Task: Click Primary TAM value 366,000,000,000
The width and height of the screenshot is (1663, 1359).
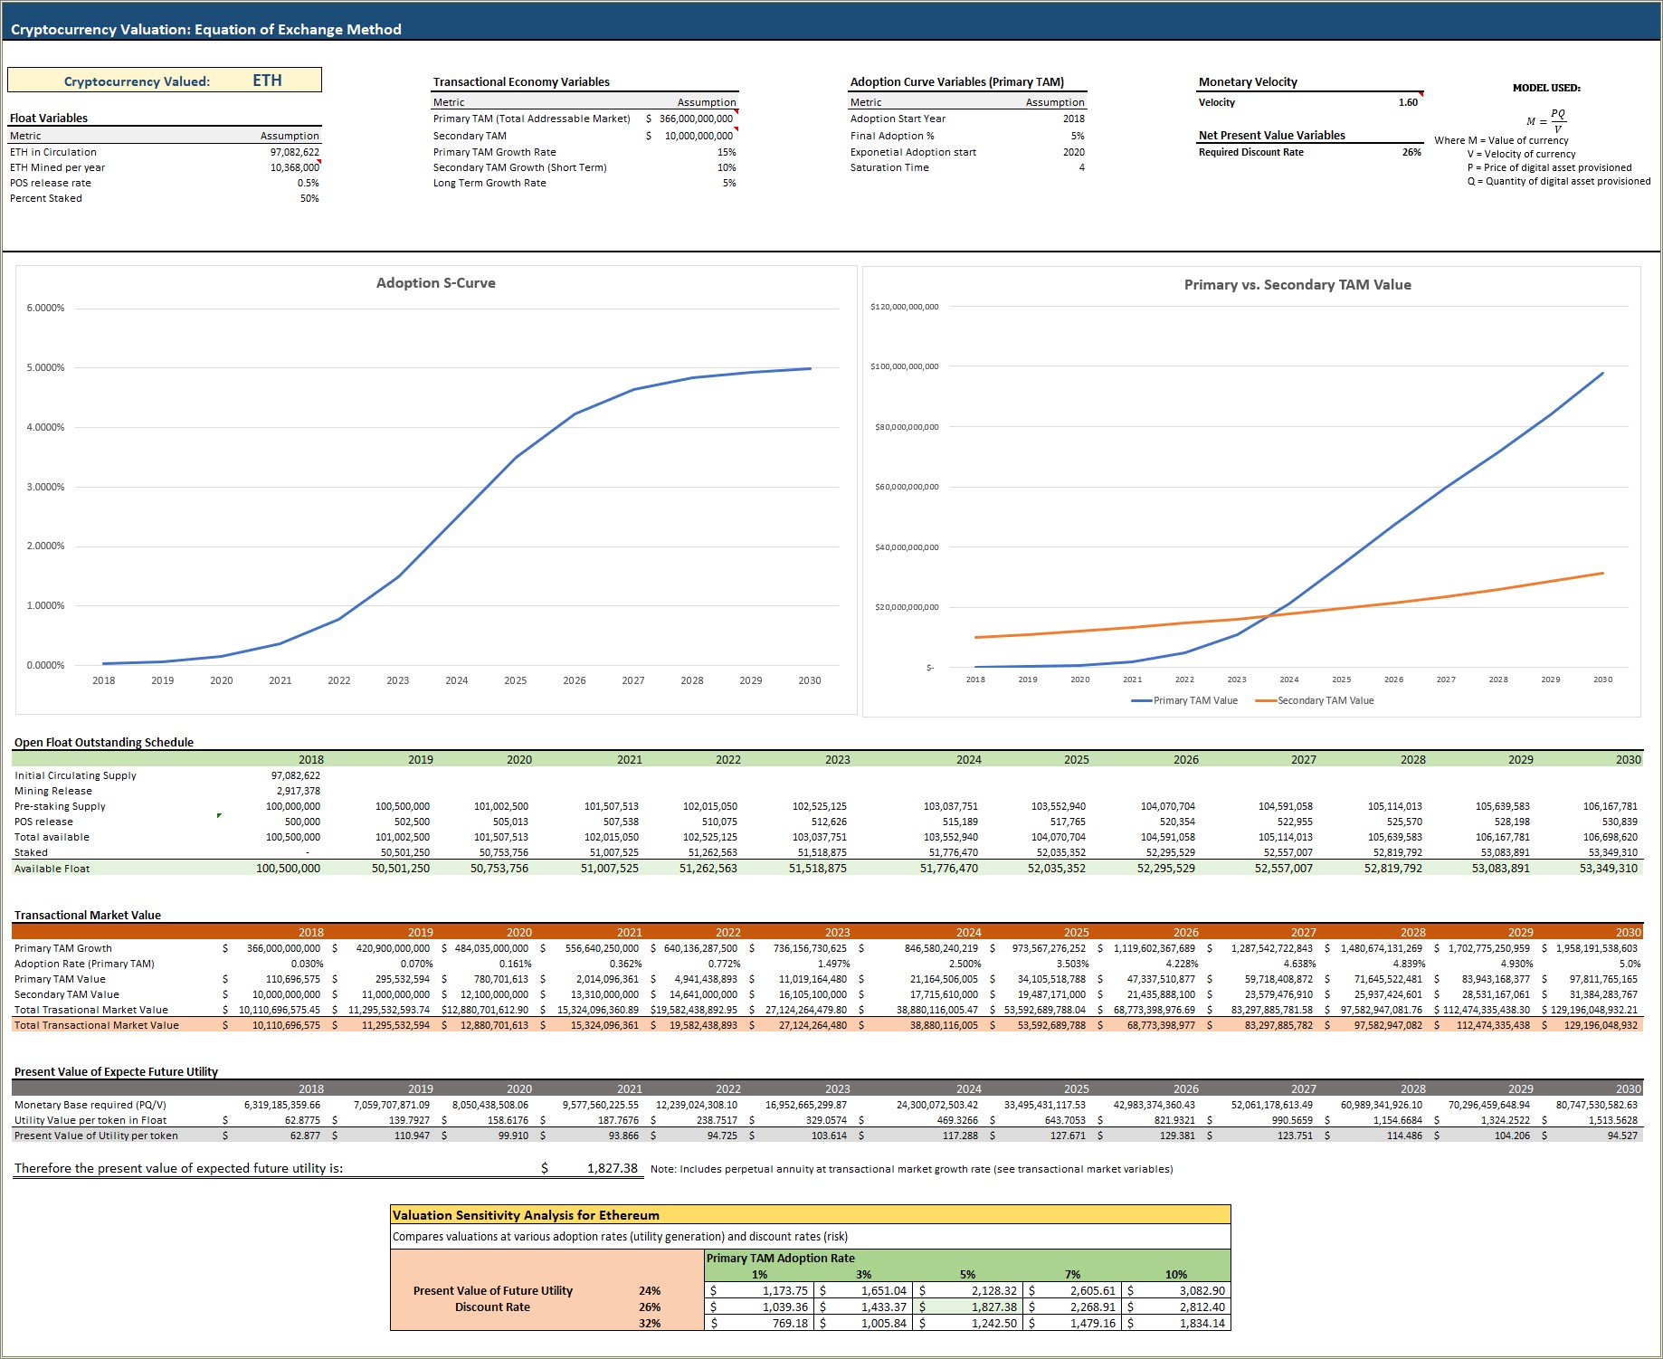Action: click(695, 119)
